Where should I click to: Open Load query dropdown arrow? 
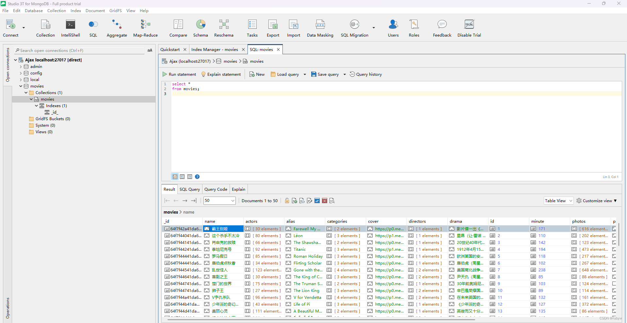305,74
